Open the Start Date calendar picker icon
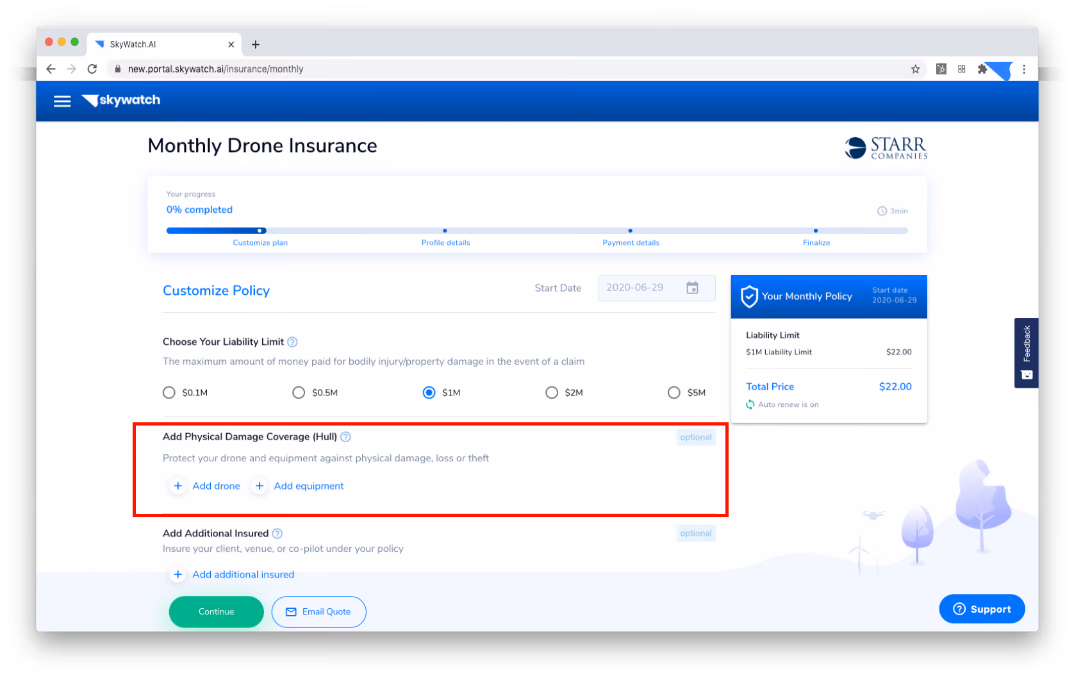This screenshot has width=1074, height=678. pos(692,288)
